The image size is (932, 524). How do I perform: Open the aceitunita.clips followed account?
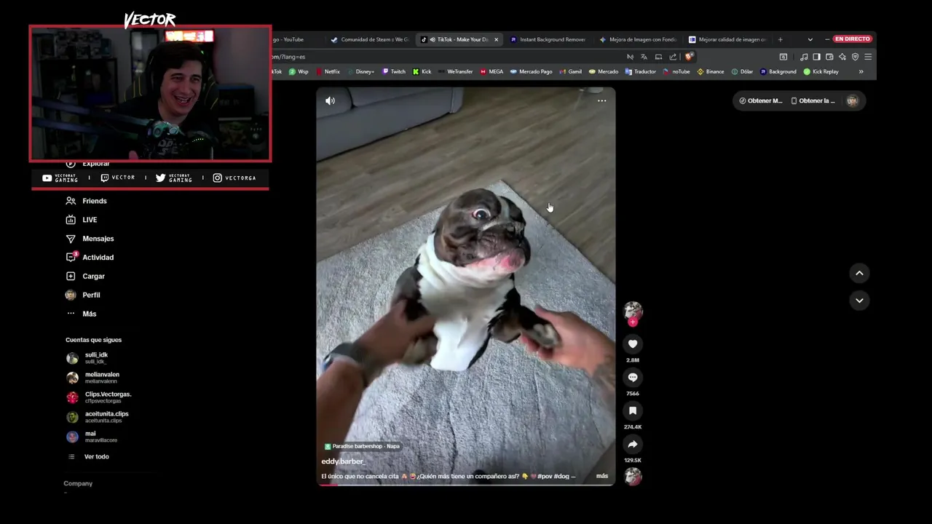tap(97, 417)
